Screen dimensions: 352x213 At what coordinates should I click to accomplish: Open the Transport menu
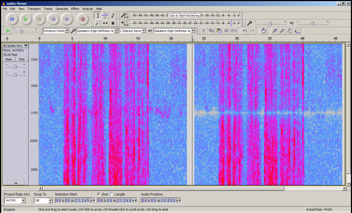point(34,9)
